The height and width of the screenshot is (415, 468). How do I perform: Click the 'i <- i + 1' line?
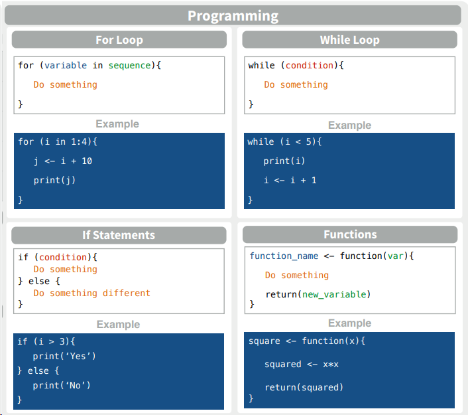coord(290,180)
